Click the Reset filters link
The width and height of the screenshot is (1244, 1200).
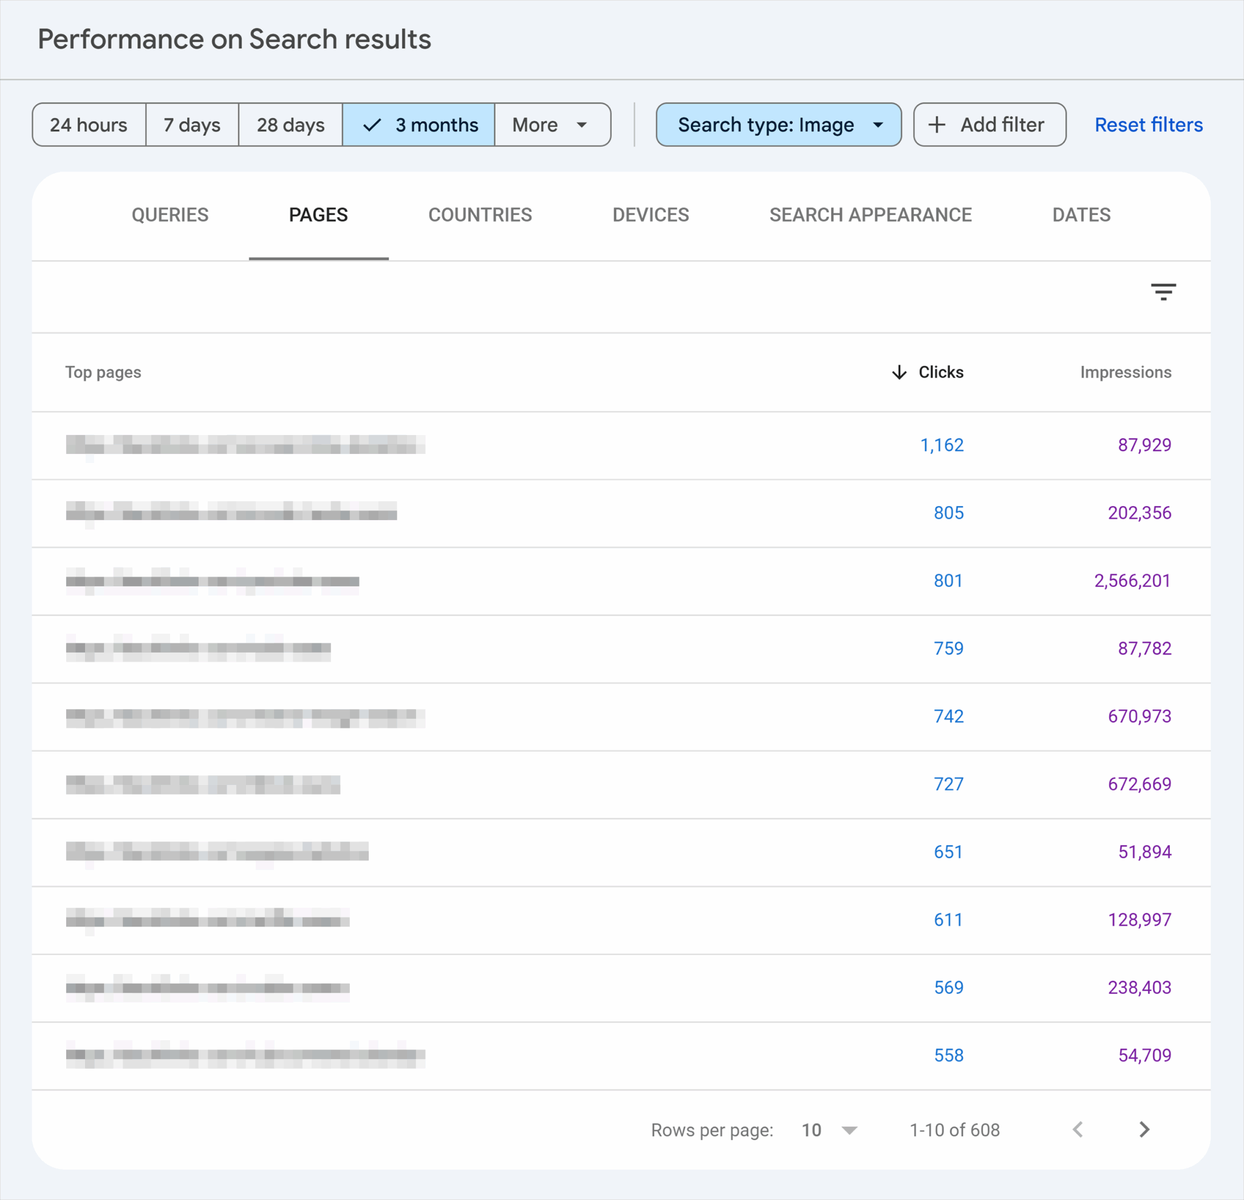click(x=1149, y=125)
